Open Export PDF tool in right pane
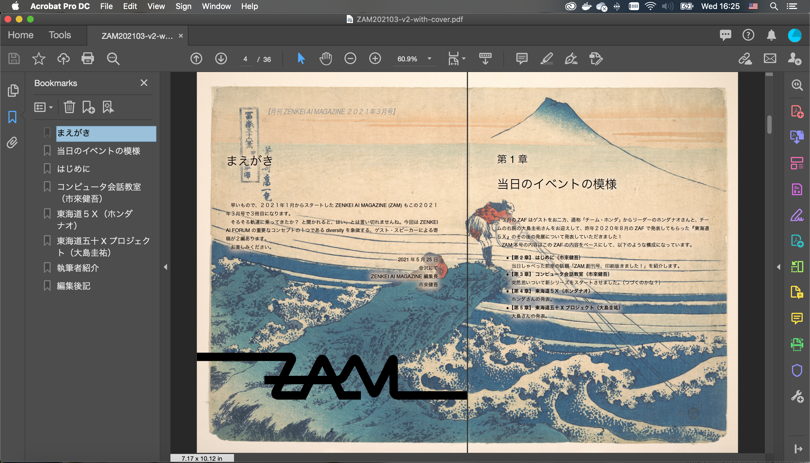This screenshot has width=810, height=463. click(797, 137)
